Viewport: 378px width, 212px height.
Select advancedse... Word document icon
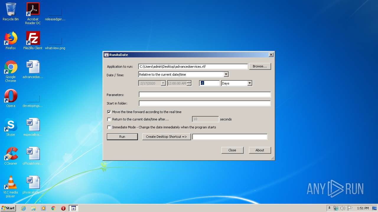(33, 69)
